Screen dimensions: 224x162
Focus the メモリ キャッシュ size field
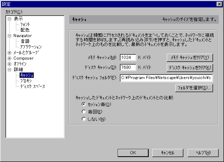(128, 58)
